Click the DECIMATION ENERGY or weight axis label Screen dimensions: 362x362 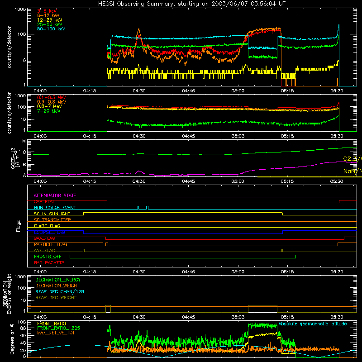7,294
